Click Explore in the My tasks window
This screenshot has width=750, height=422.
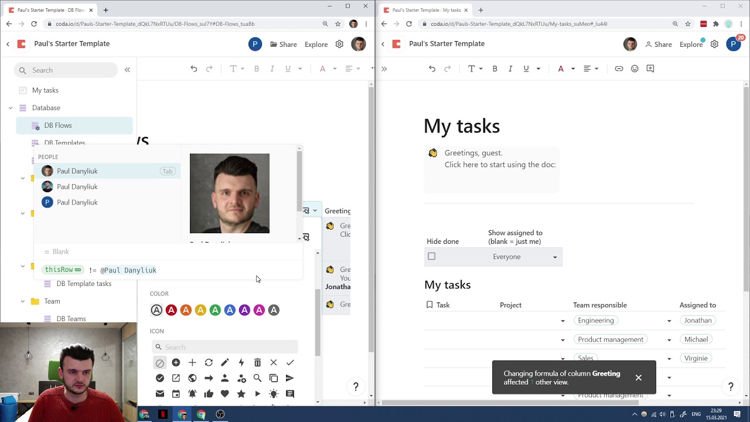(x=691, y=44)
